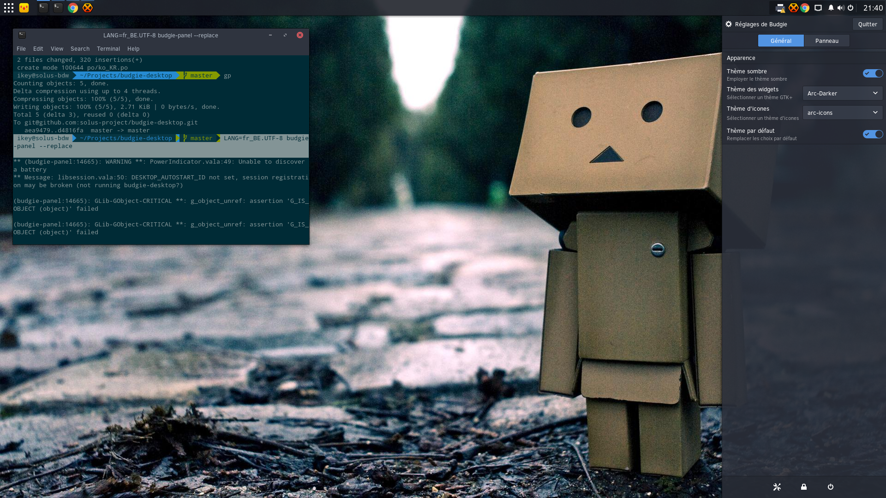Click the 'To git@github.com:solus-project/budgie-desktop.git' line
The image size is (886, 498).
105,123
